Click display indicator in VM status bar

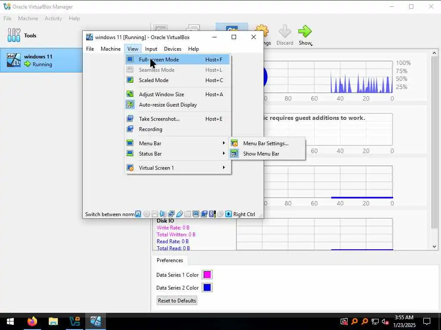196,214
